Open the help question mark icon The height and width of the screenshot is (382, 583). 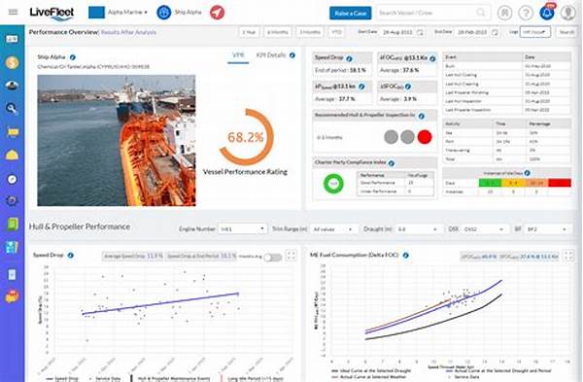click(x=526, y=13)
